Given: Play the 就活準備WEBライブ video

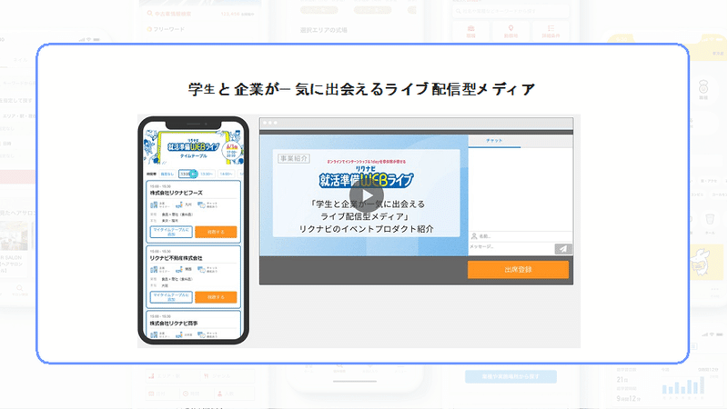Looking at the screenshot, I should coord(367,195).
